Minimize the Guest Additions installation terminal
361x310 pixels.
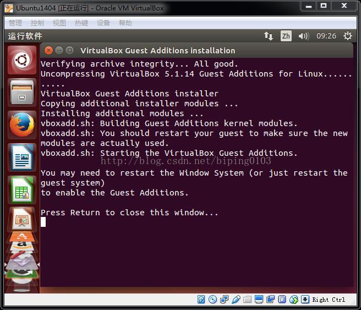59,50
